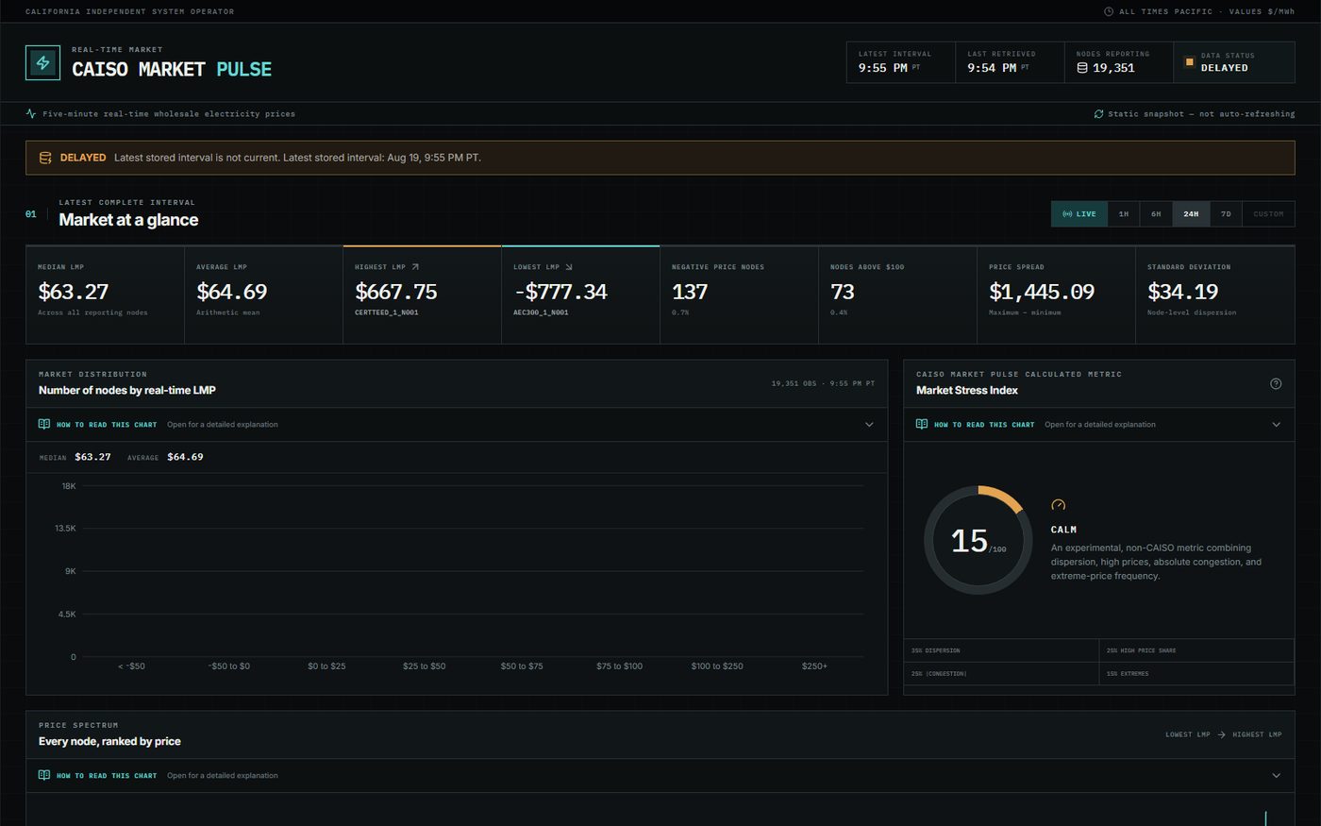
Task: Click the 25% High Price Share cell
Action: 1196,650
